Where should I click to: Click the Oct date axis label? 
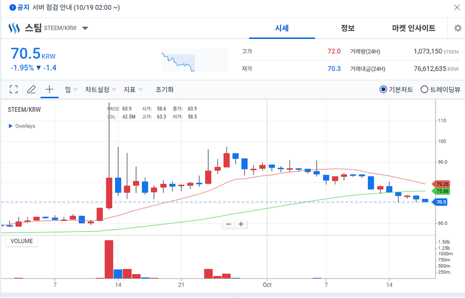(x=267, y=285)
